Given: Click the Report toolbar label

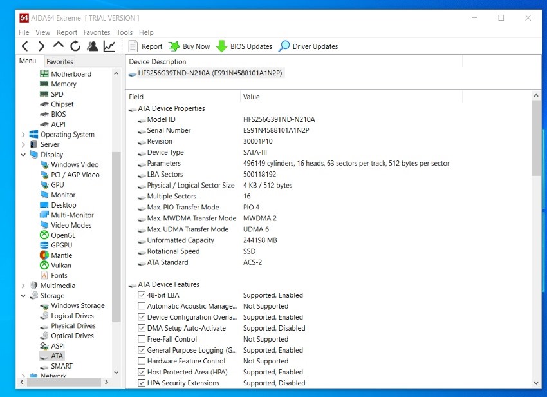Looking at the screenshot, I should 152,46.
